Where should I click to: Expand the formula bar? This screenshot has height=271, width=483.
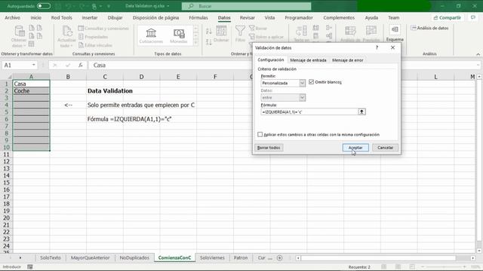(x=478, y=65)
